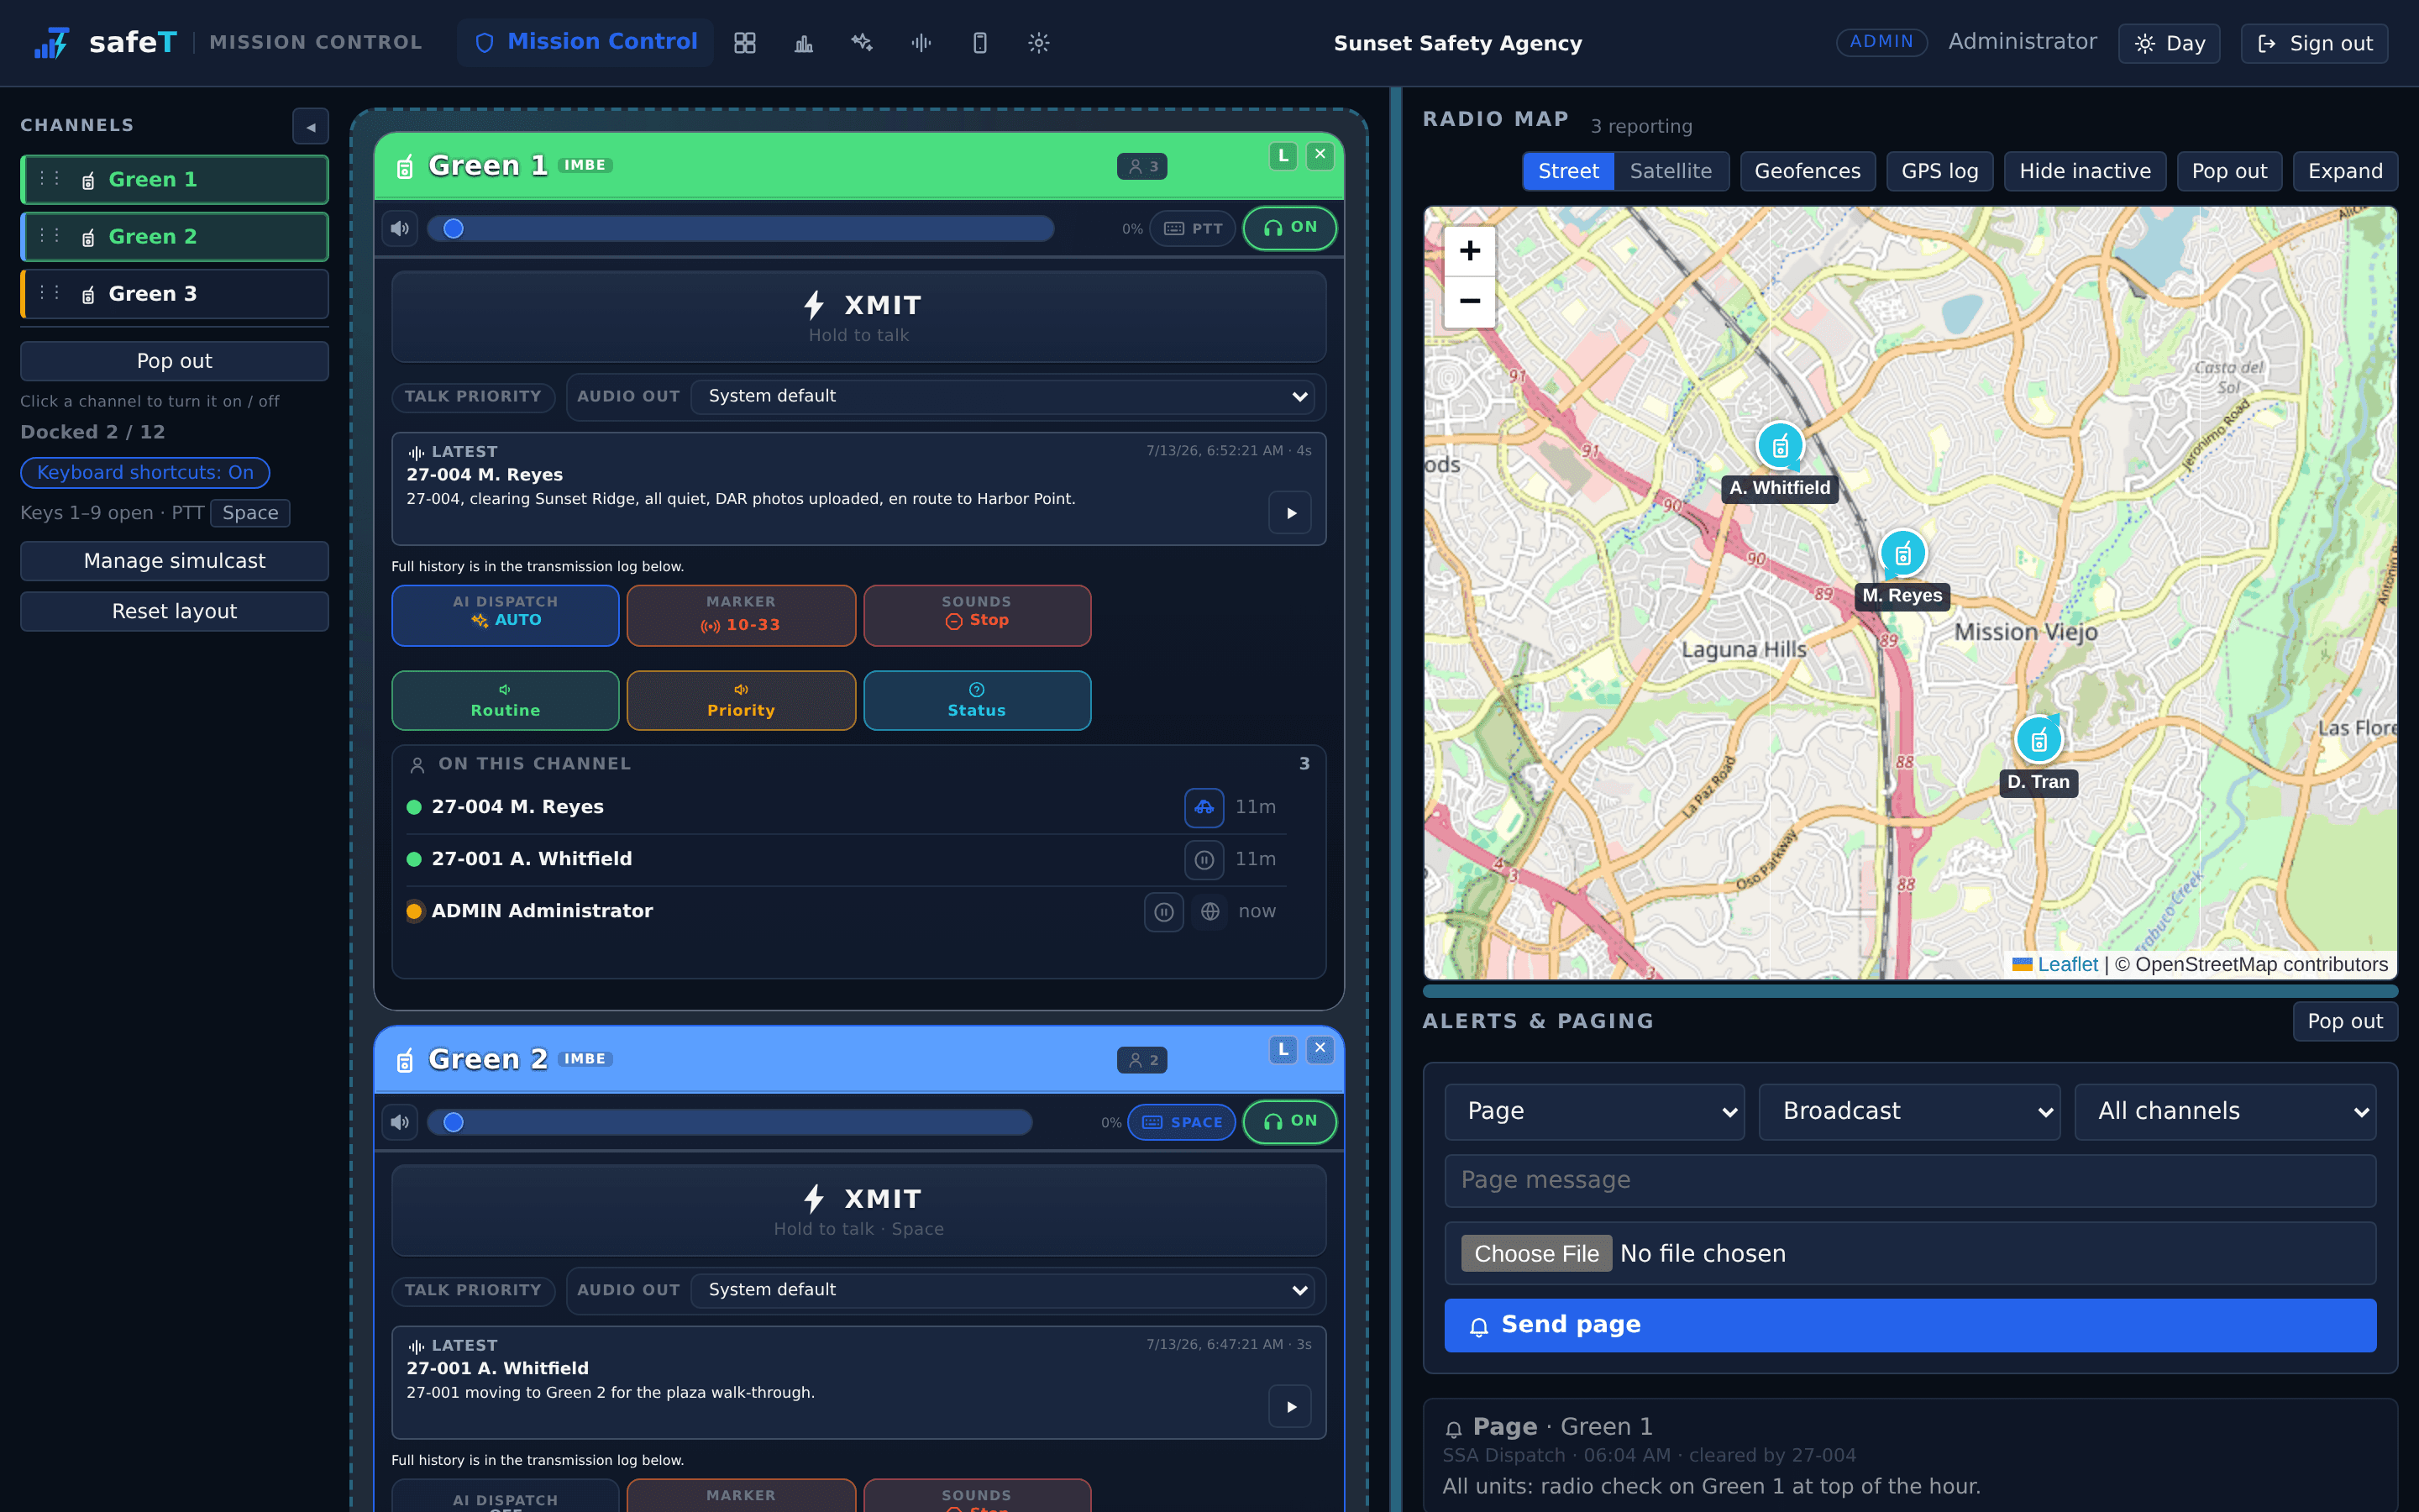Close the Green 2 channel panel

click(1320, 1049)
